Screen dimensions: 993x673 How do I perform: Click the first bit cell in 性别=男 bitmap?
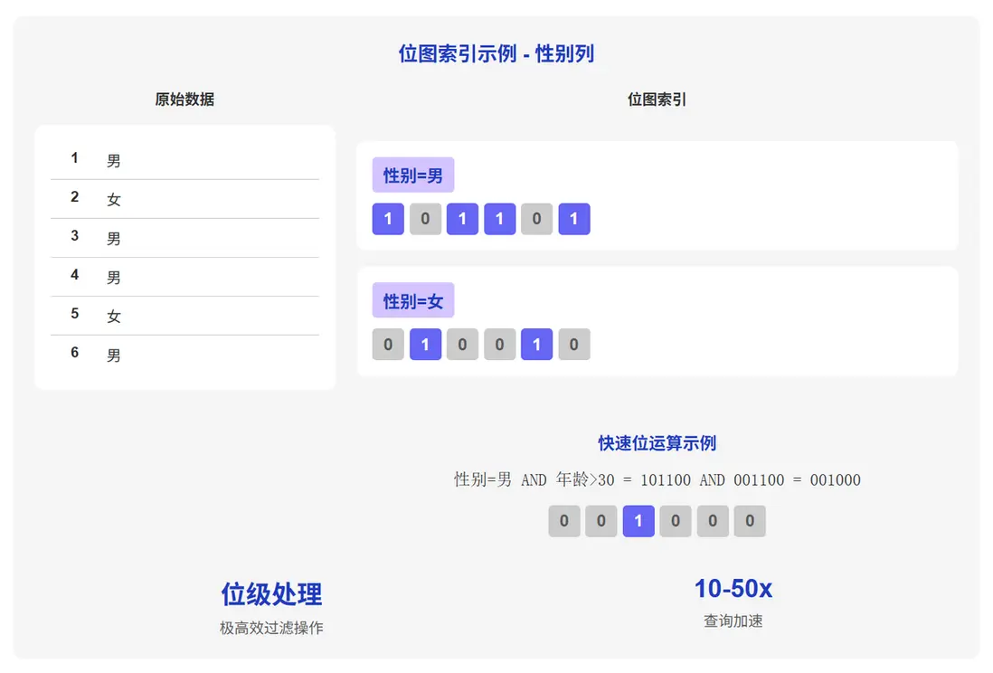[x=388, y=219]
